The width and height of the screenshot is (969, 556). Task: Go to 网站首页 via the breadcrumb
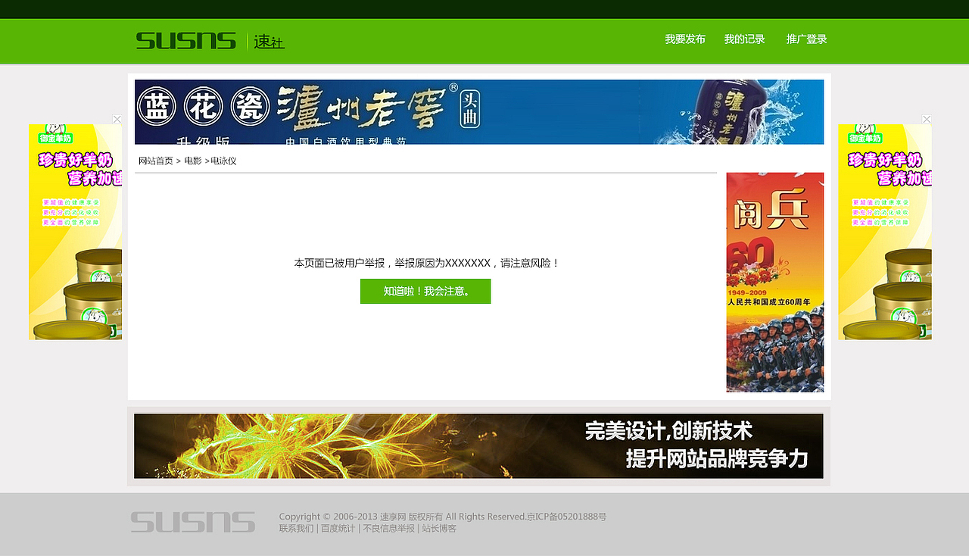(155, 160)
